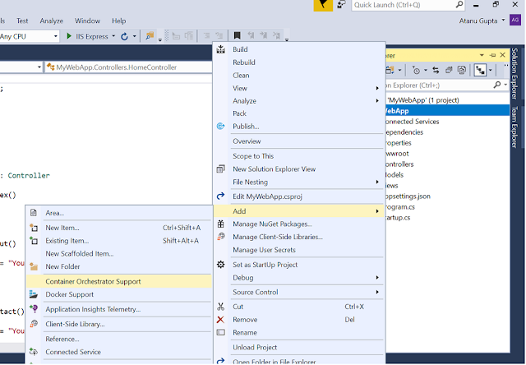Choose Manage Client-Side Libraries...
This screenshot has width=526, height=365.
tap(298, 237)
